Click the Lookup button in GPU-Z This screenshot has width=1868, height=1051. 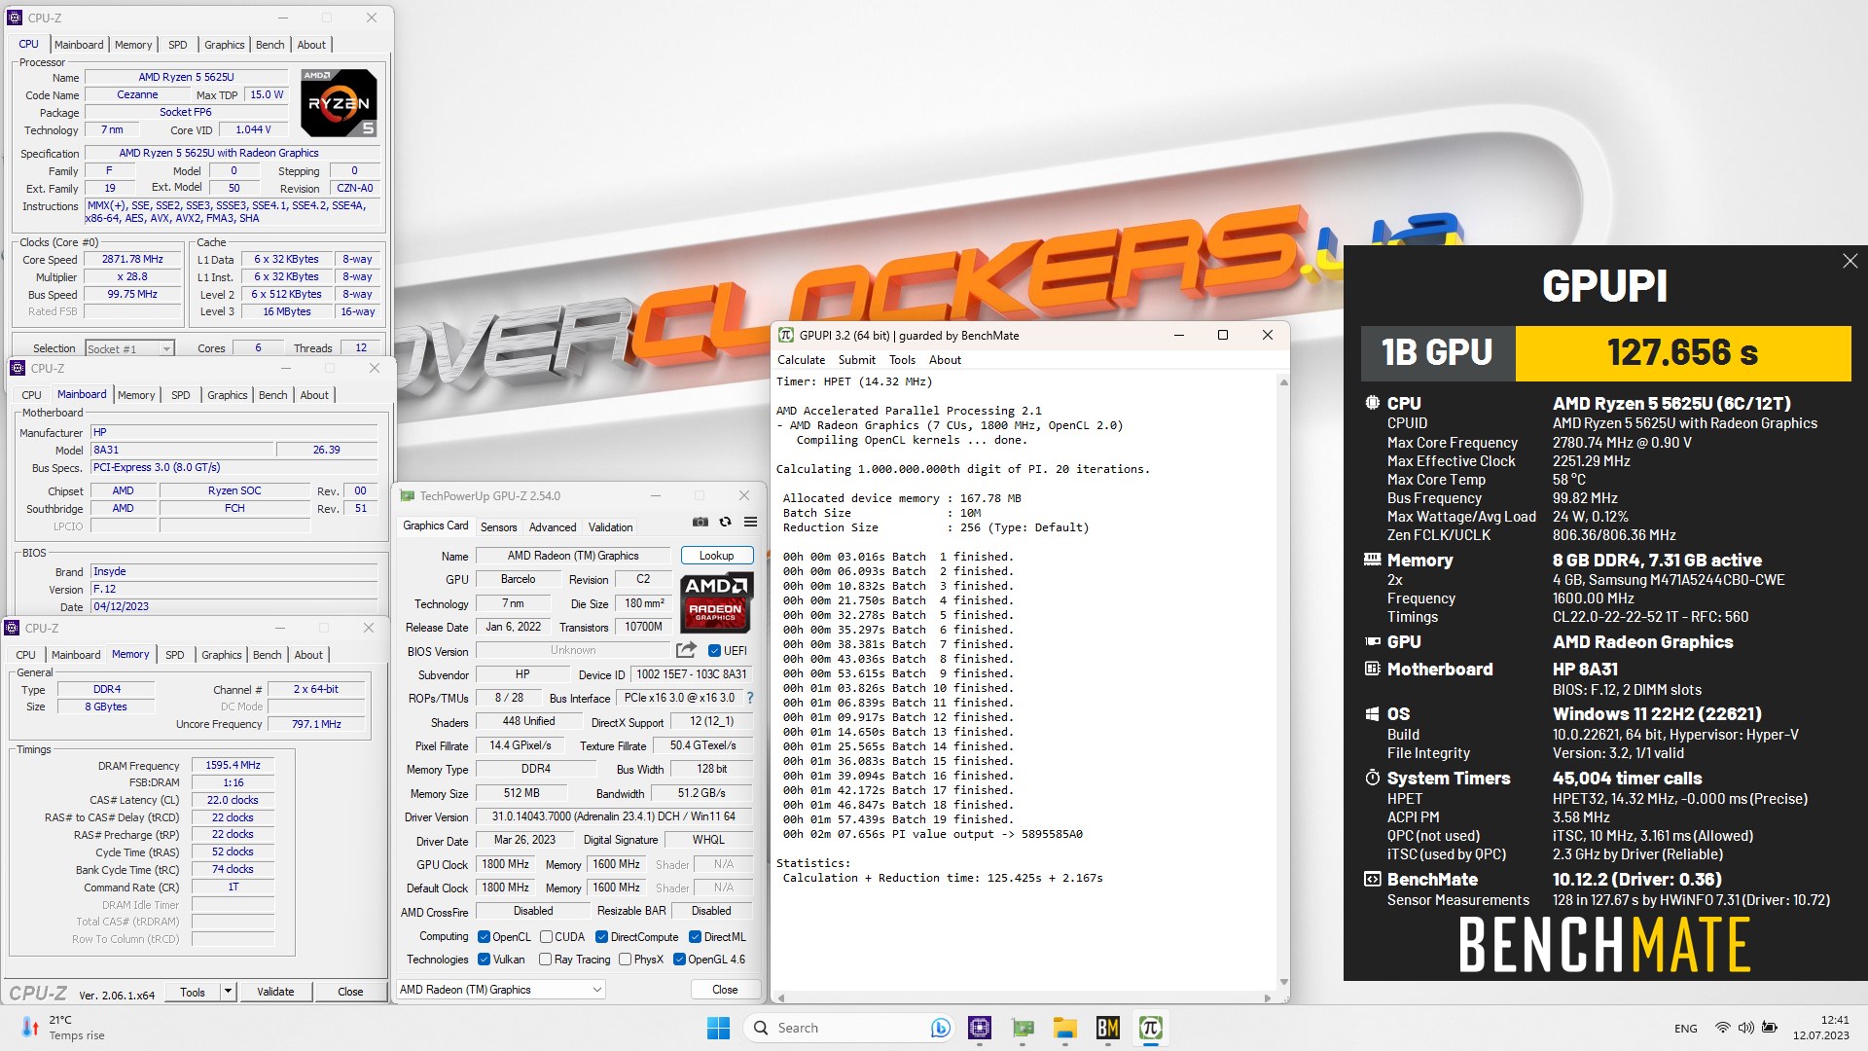pyautogui.click(x=716, y=556)
